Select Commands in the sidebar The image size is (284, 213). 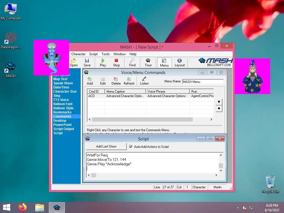[x=67, y=116]
